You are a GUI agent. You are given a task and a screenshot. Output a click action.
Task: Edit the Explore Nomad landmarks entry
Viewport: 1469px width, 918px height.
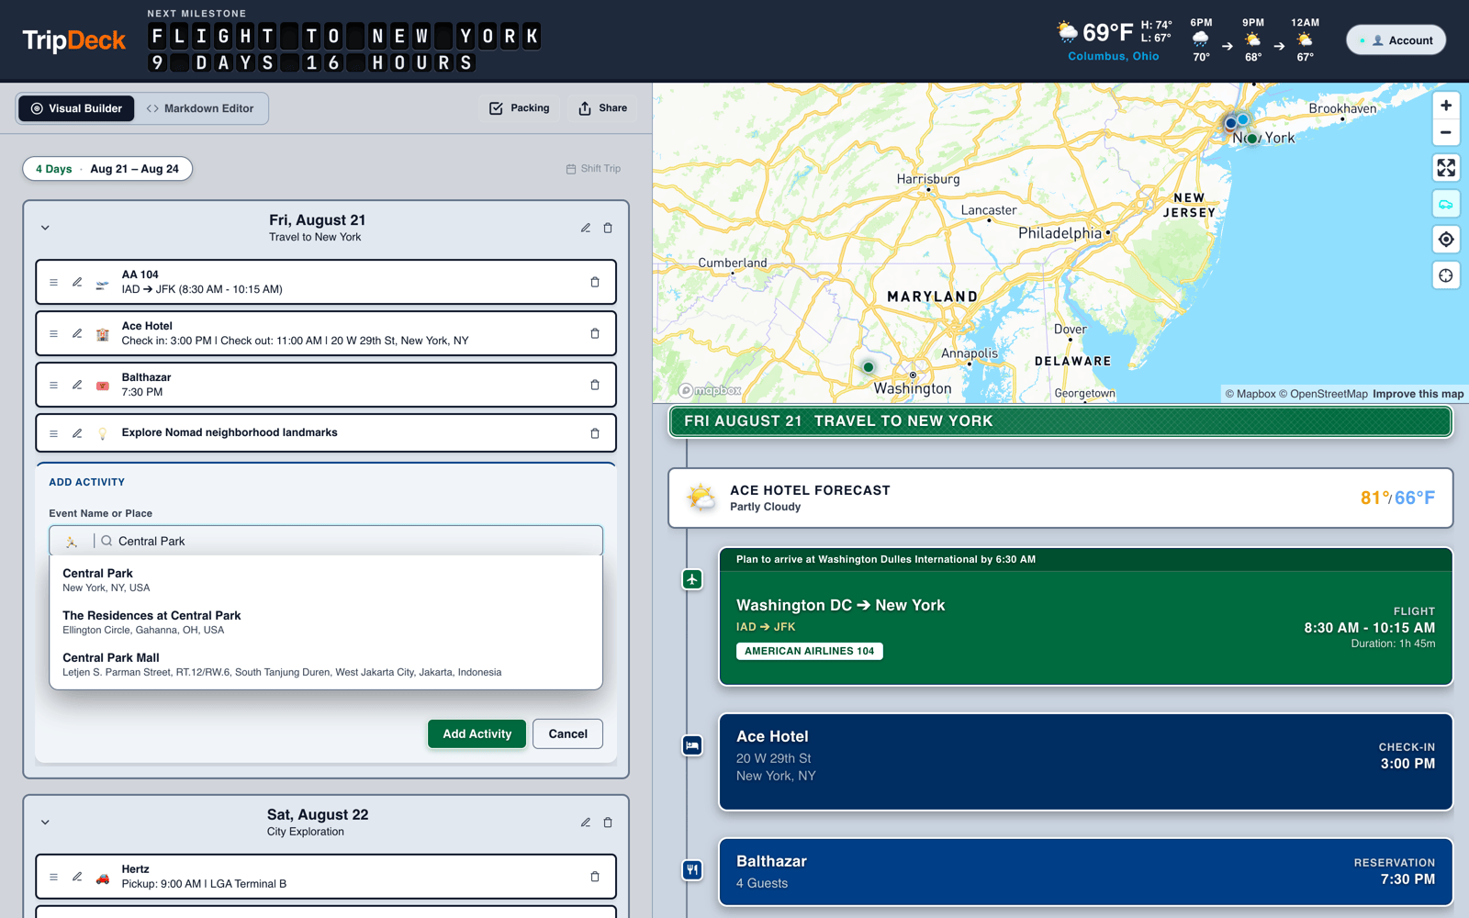tap(77, 432)
